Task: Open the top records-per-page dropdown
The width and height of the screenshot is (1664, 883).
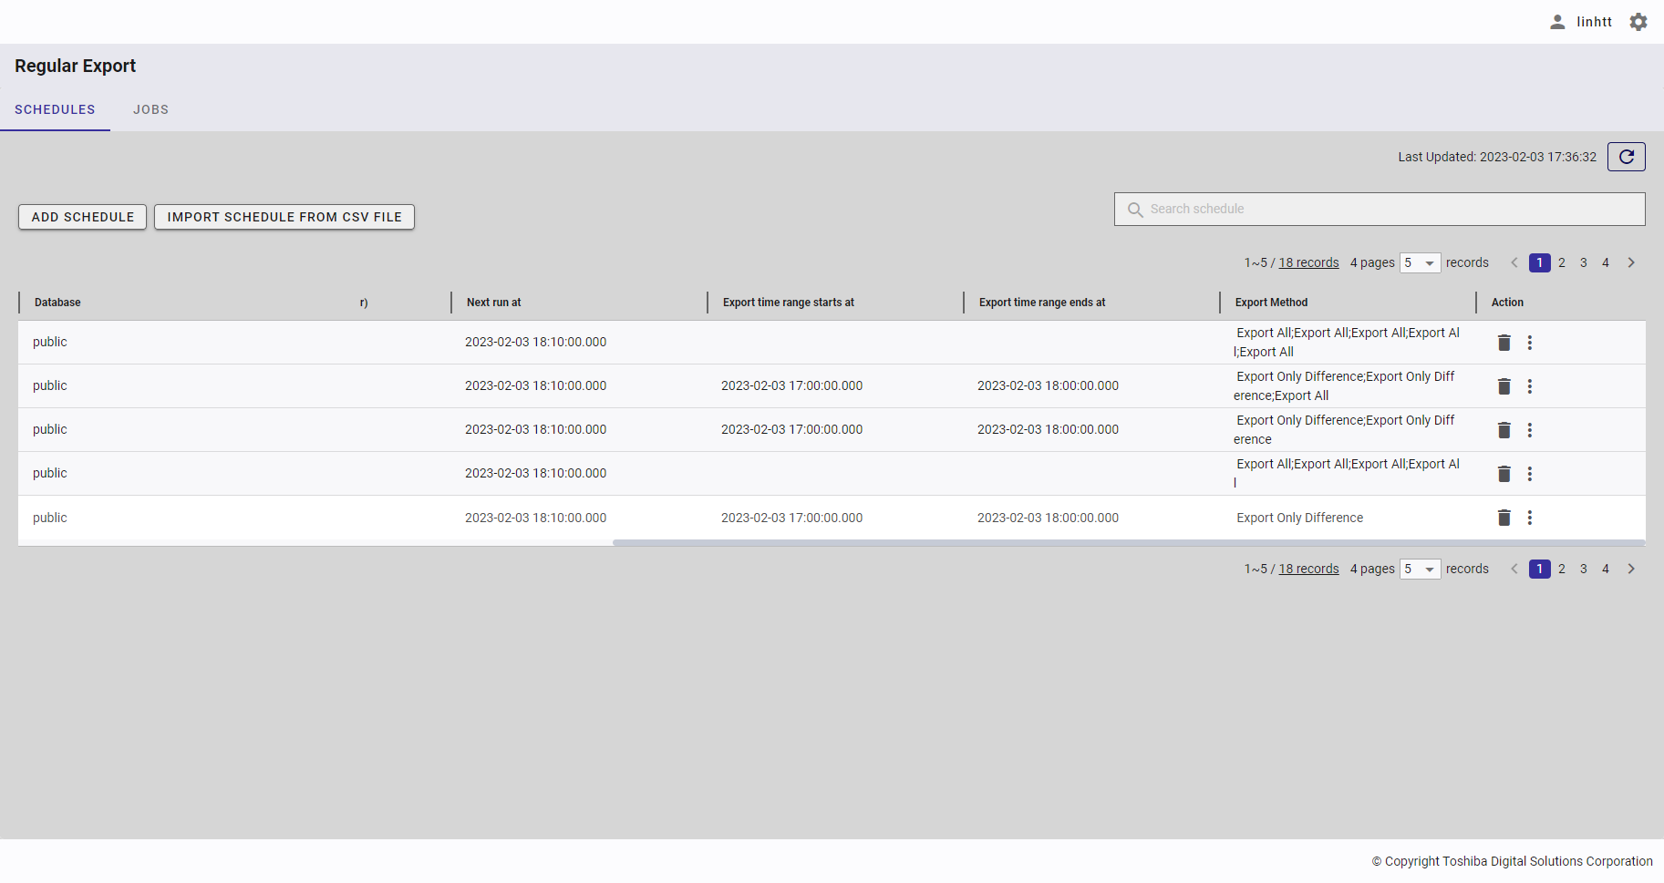Action: (x=1421, y=263)
